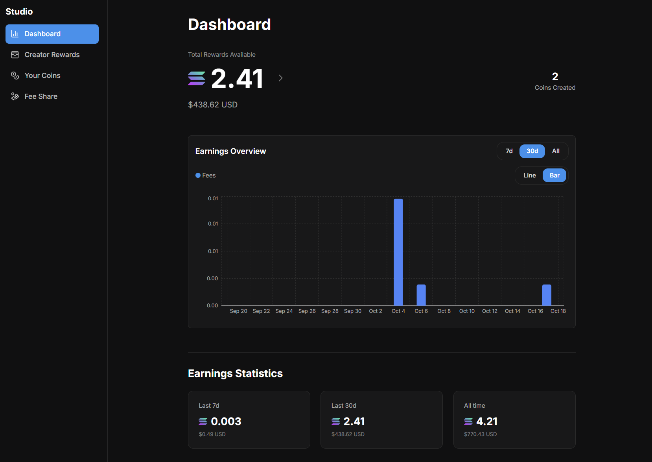652x462 pixels.
Task: Select the Last 30d statistics card
Action: (381, 419)
